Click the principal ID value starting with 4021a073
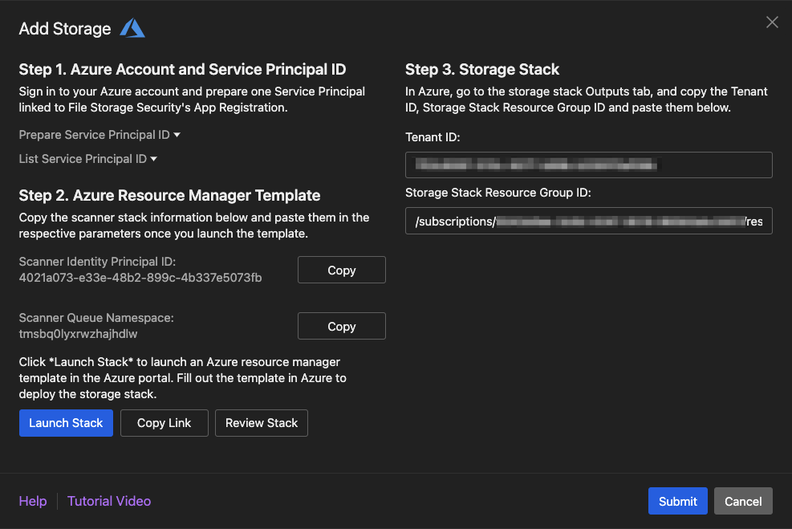This screenshot has height=529, width=792. 140,278
